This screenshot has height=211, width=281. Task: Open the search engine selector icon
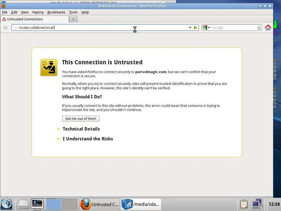(206, 27)
